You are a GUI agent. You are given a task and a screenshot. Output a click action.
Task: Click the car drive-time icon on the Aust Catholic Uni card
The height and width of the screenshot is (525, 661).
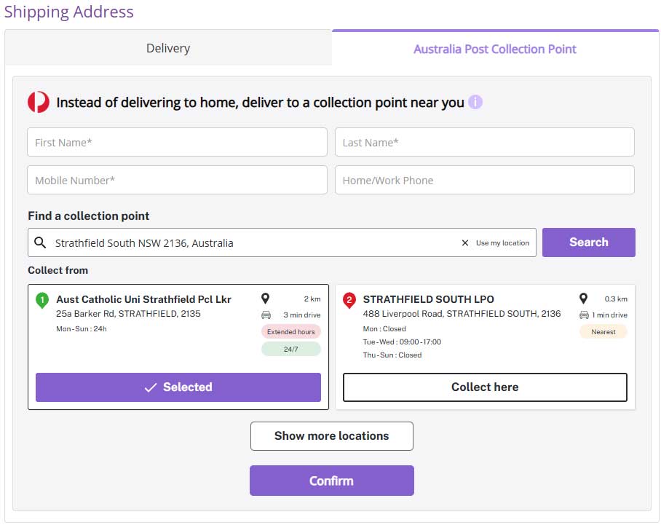click(265, 315)
